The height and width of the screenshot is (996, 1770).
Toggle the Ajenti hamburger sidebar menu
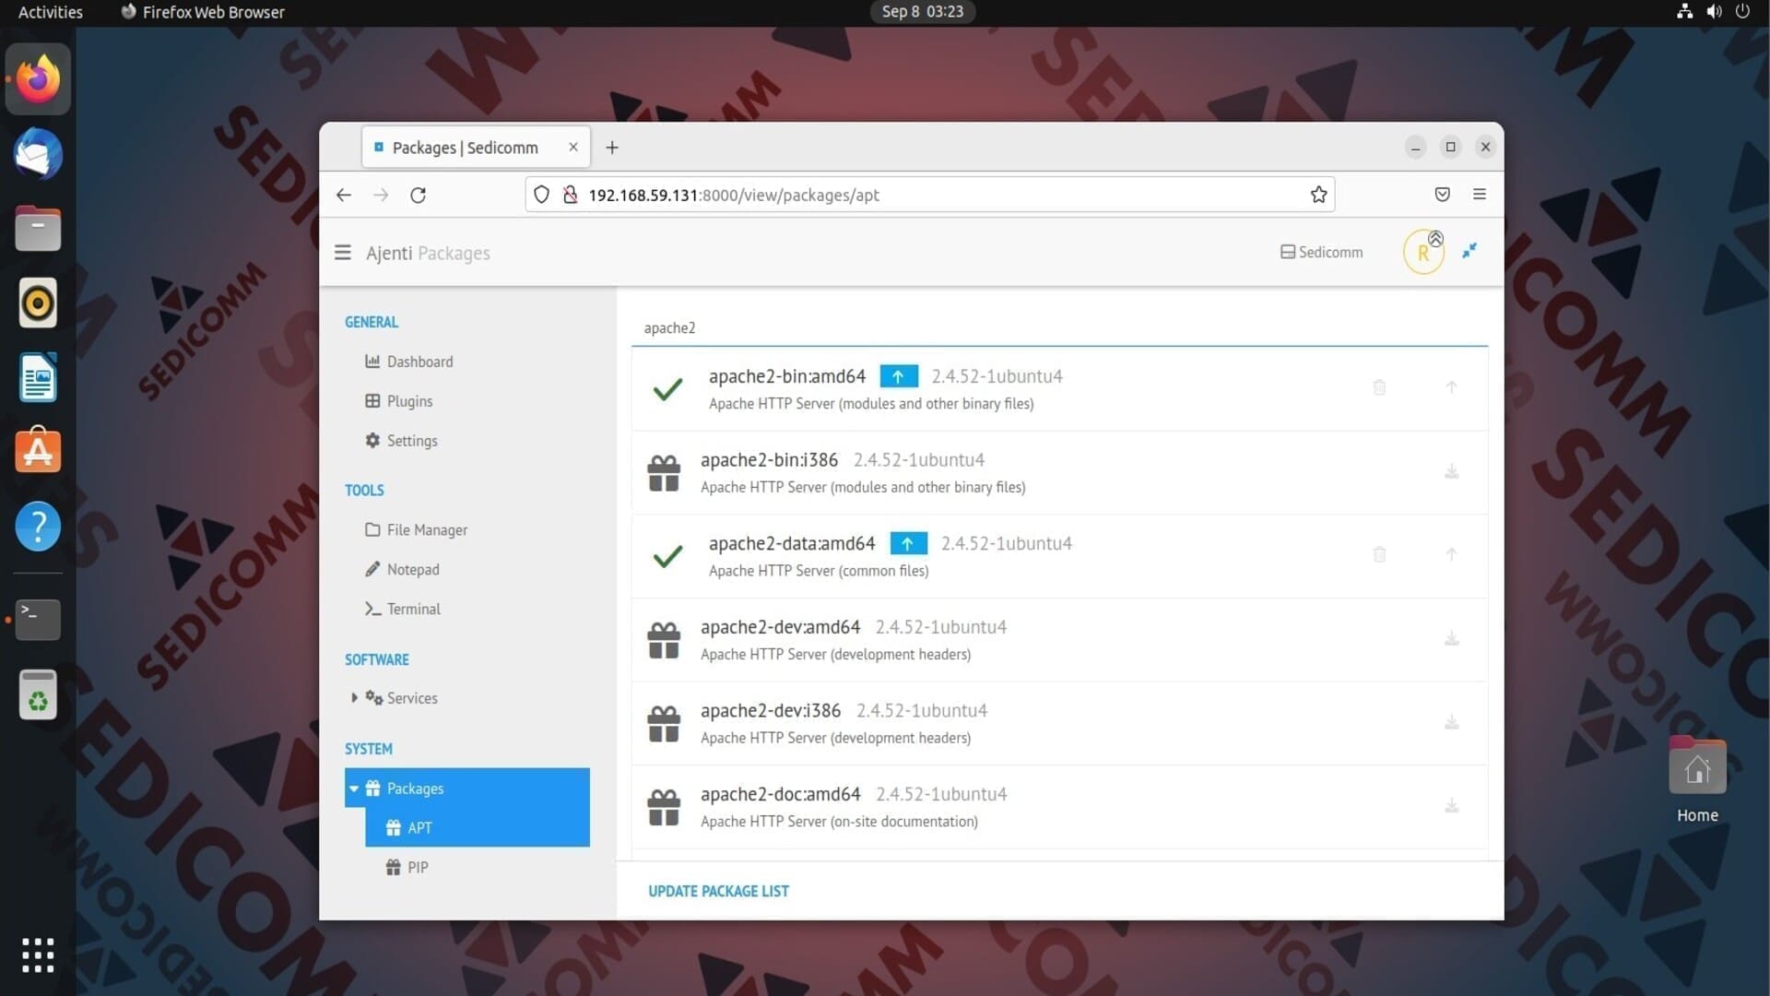[x=342, y=253]
